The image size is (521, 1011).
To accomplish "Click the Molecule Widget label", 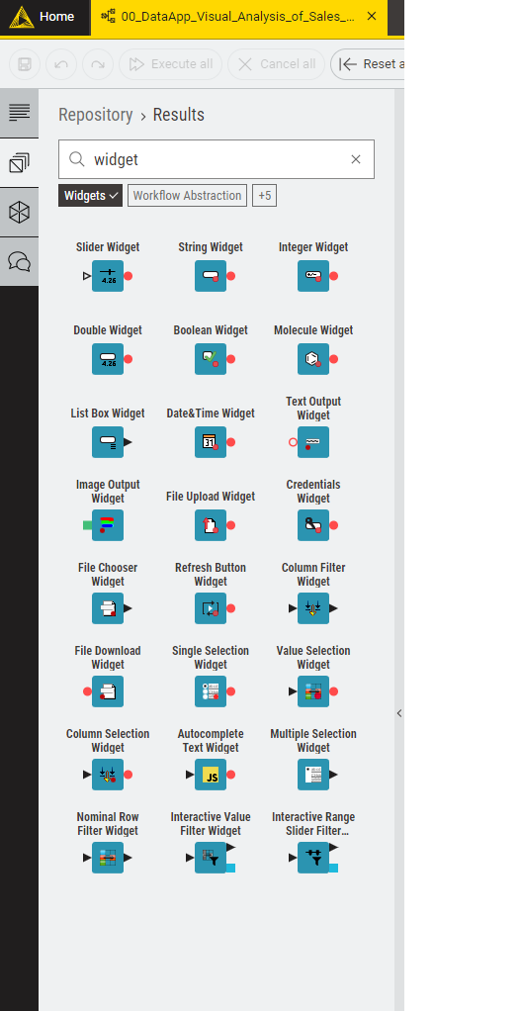I will (x=313, y=330).
